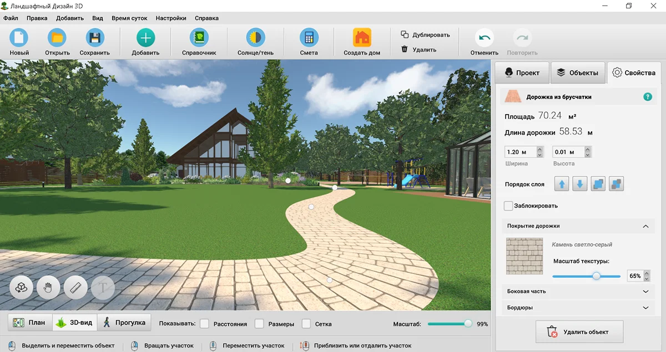Open the Справочник reference book
Viewport: 666px width, 352px height.
199,38
